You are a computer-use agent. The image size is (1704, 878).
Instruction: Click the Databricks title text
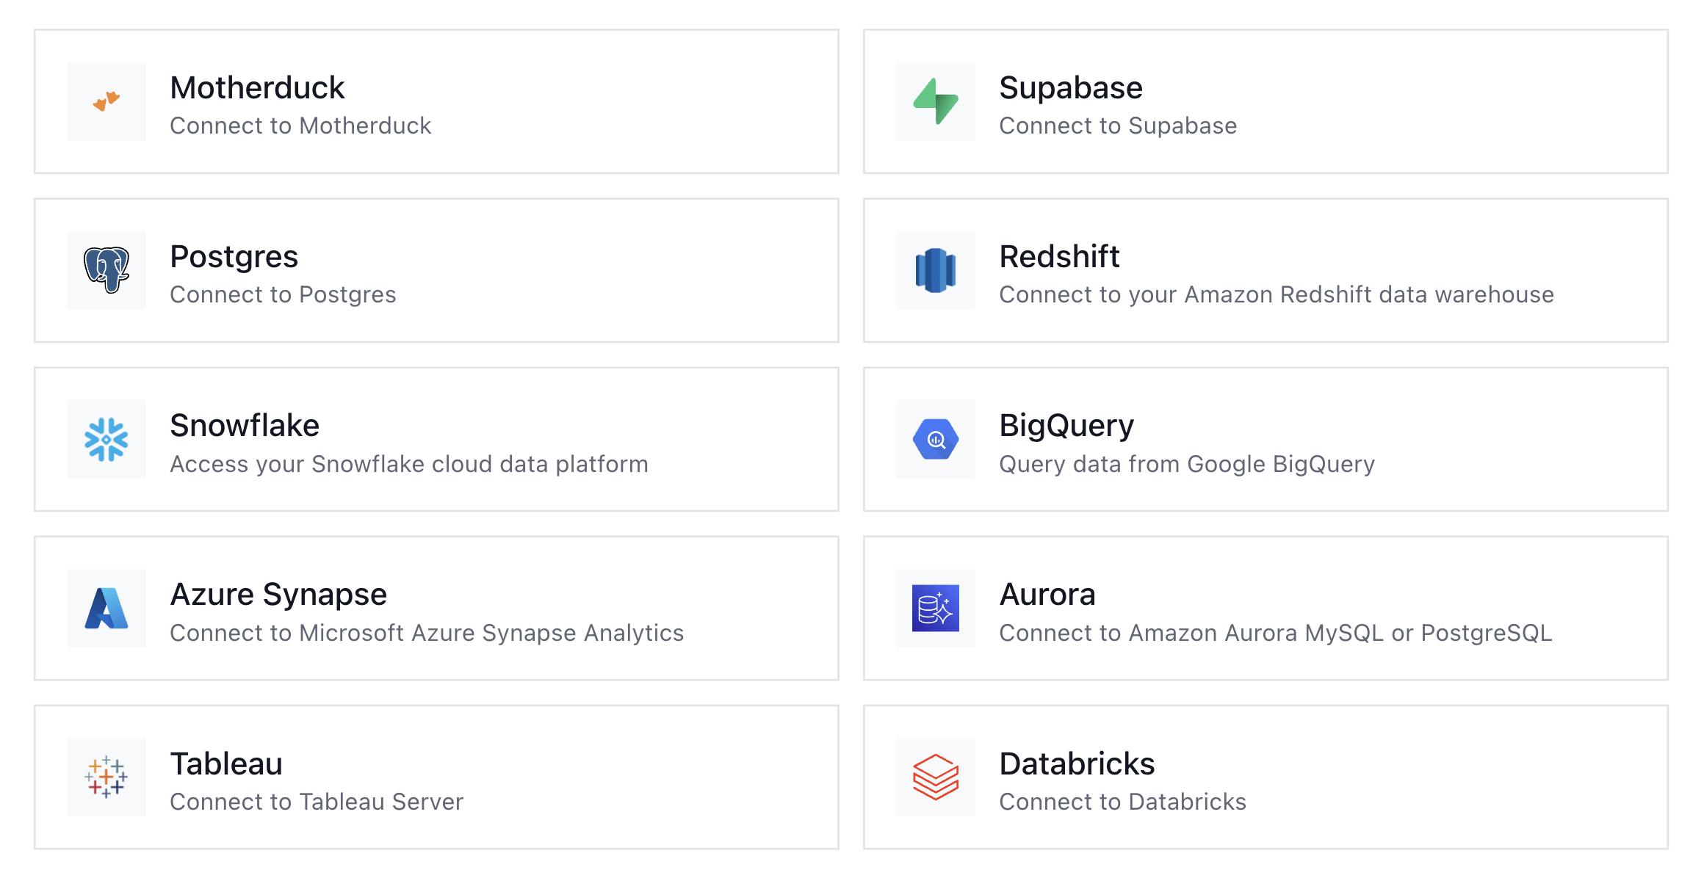click(1077, 764)
